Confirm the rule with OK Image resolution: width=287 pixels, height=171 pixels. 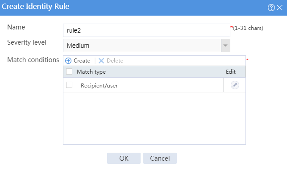coord(124,158)
